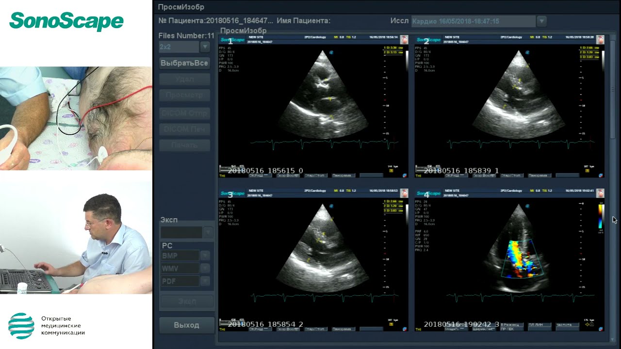Click the BMP format field
Image resolution: width=621 pixels, height=349 pixels.
180,255
